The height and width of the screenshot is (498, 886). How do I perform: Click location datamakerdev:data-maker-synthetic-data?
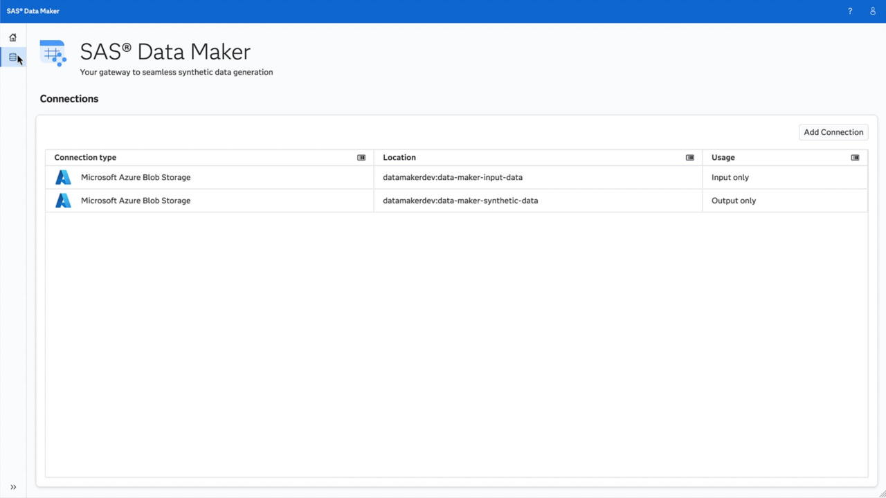pos(460,201)
